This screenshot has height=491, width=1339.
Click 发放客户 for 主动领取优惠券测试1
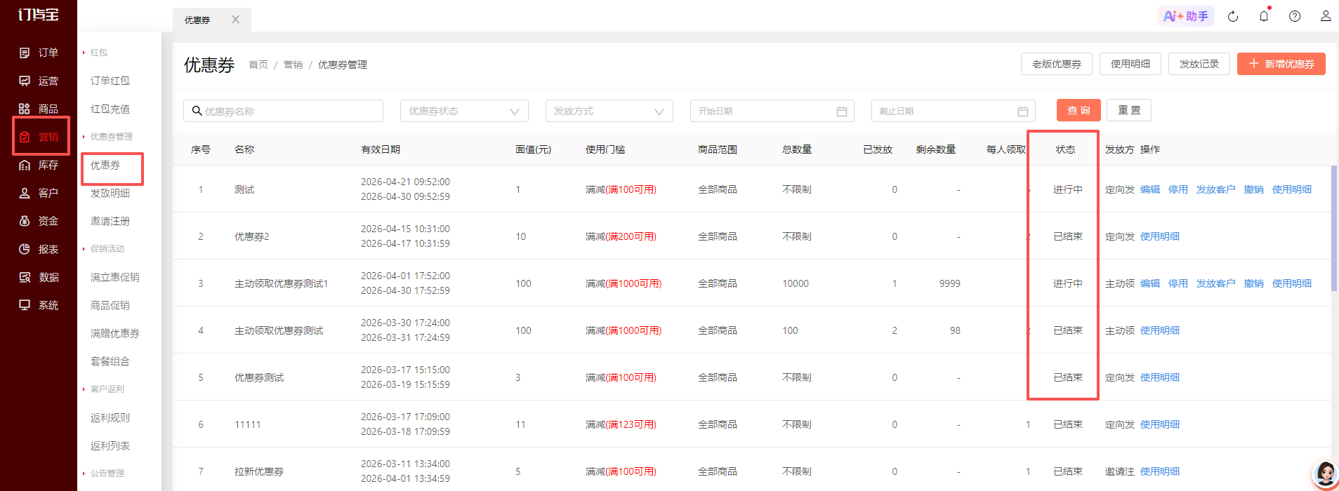point(1216,283)
